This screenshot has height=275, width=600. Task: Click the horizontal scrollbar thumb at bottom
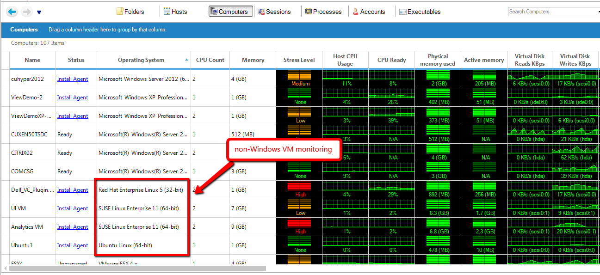click(138, 268)
